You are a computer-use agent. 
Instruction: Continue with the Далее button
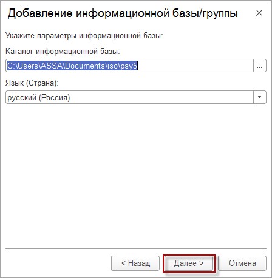tap(189, 263)
